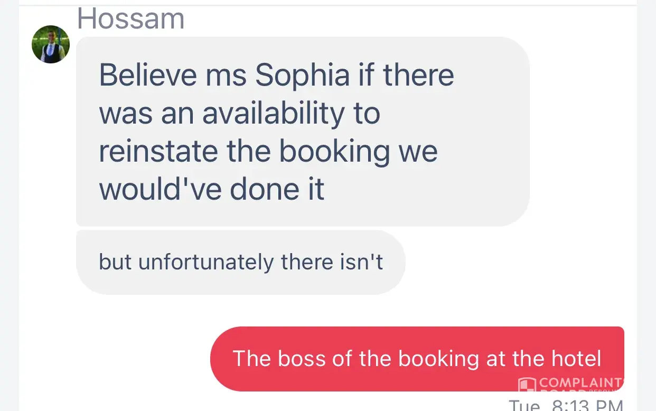Screen dimensions: 656x411
Task: Click the ComplaintsBoard watermark logo icon
Action: (x=527, y=385)
